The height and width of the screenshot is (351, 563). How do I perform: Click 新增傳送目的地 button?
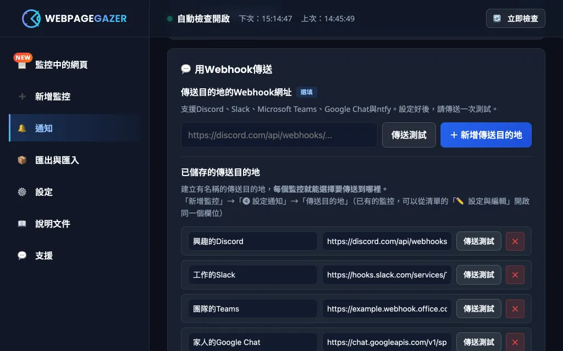tap(486, 135)
